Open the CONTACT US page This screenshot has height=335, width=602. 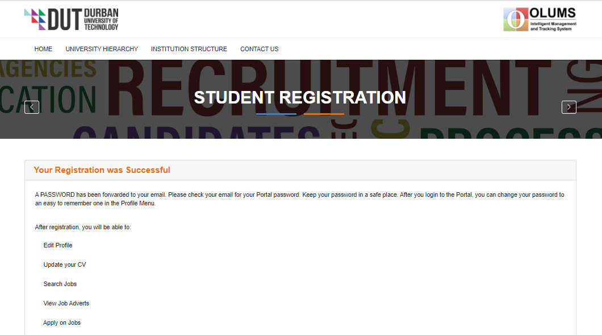[x=259, y=49]
